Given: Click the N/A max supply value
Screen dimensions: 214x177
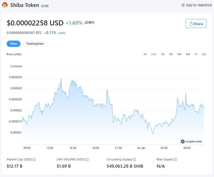Looking at the screenshot, I should 161,166.
